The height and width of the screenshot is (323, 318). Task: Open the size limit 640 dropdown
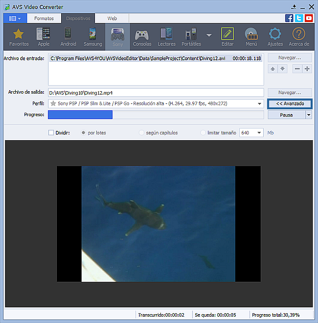[x=258, y=133]
